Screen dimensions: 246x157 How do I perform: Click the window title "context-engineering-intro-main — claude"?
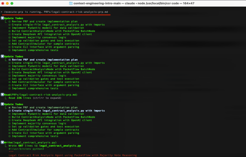(106, 3)
